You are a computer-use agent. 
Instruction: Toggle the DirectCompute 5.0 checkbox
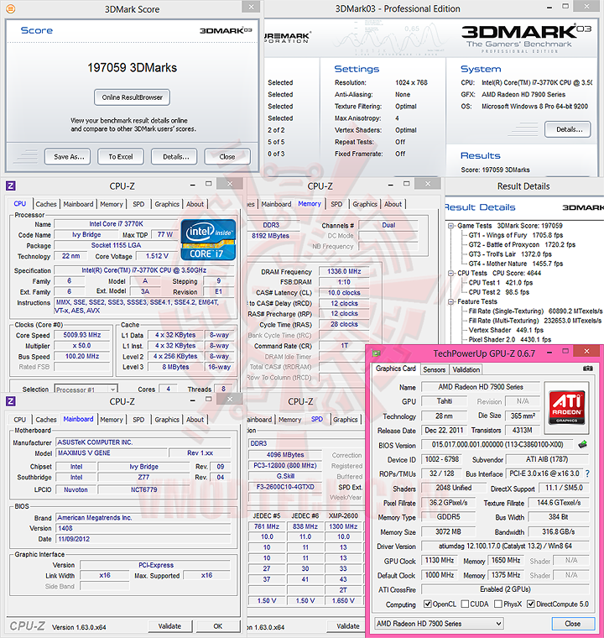(531, 604)
